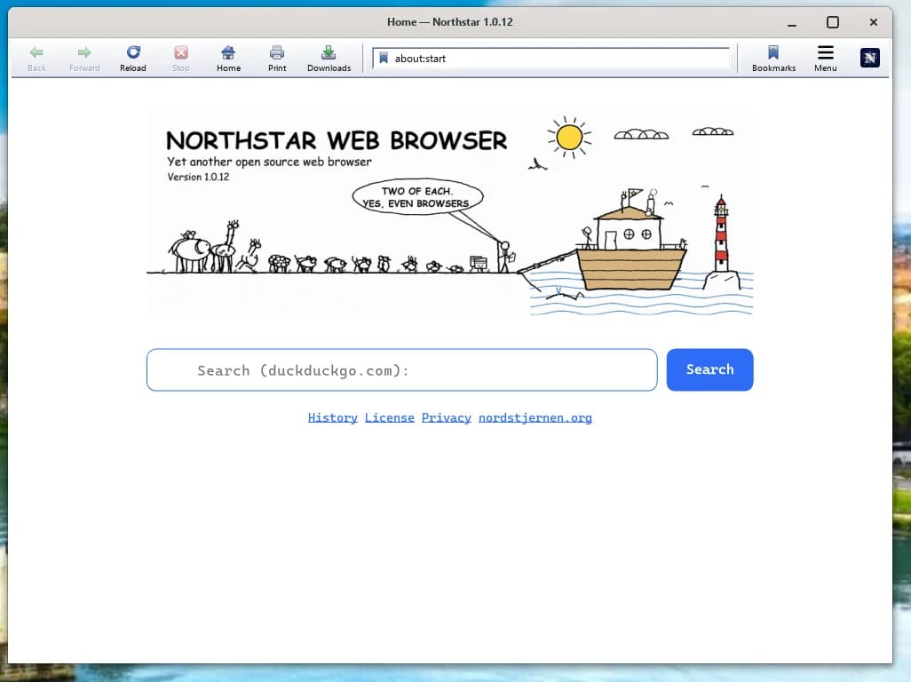The width and height of the screenshot is (911, 682).
Task: Click the bookmark icon in address bar
Action: pos(384,58)
